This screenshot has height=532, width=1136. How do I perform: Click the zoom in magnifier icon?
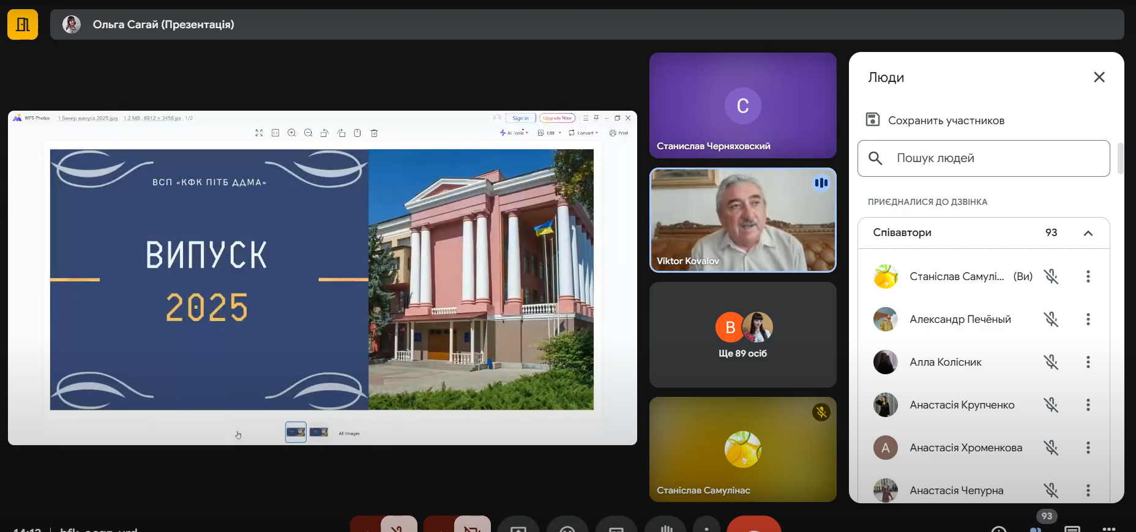point(292,133)
